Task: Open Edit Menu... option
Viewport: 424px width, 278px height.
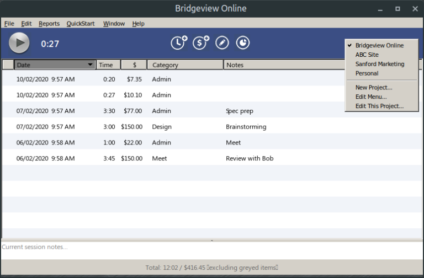Action: point(370,97)
